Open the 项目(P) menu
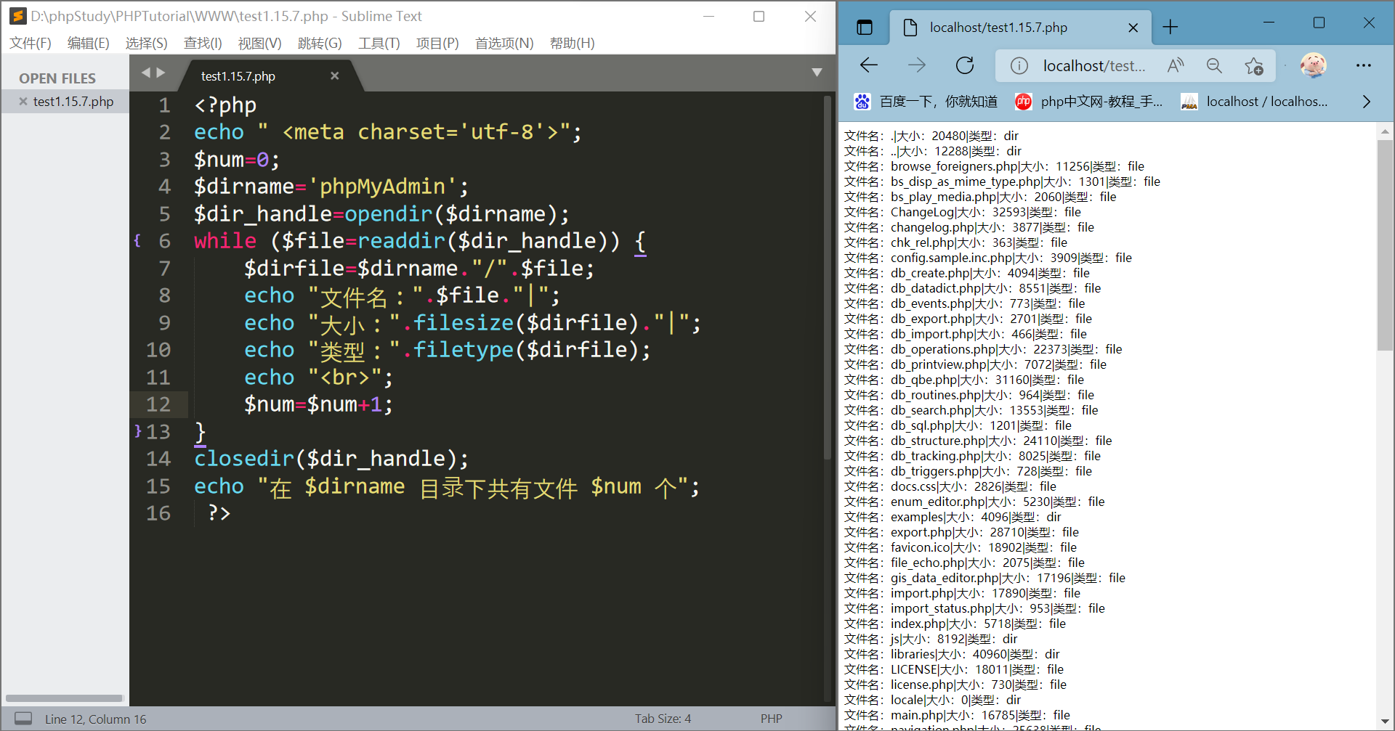Viewport: 1395px width, 731px height. 437,44
